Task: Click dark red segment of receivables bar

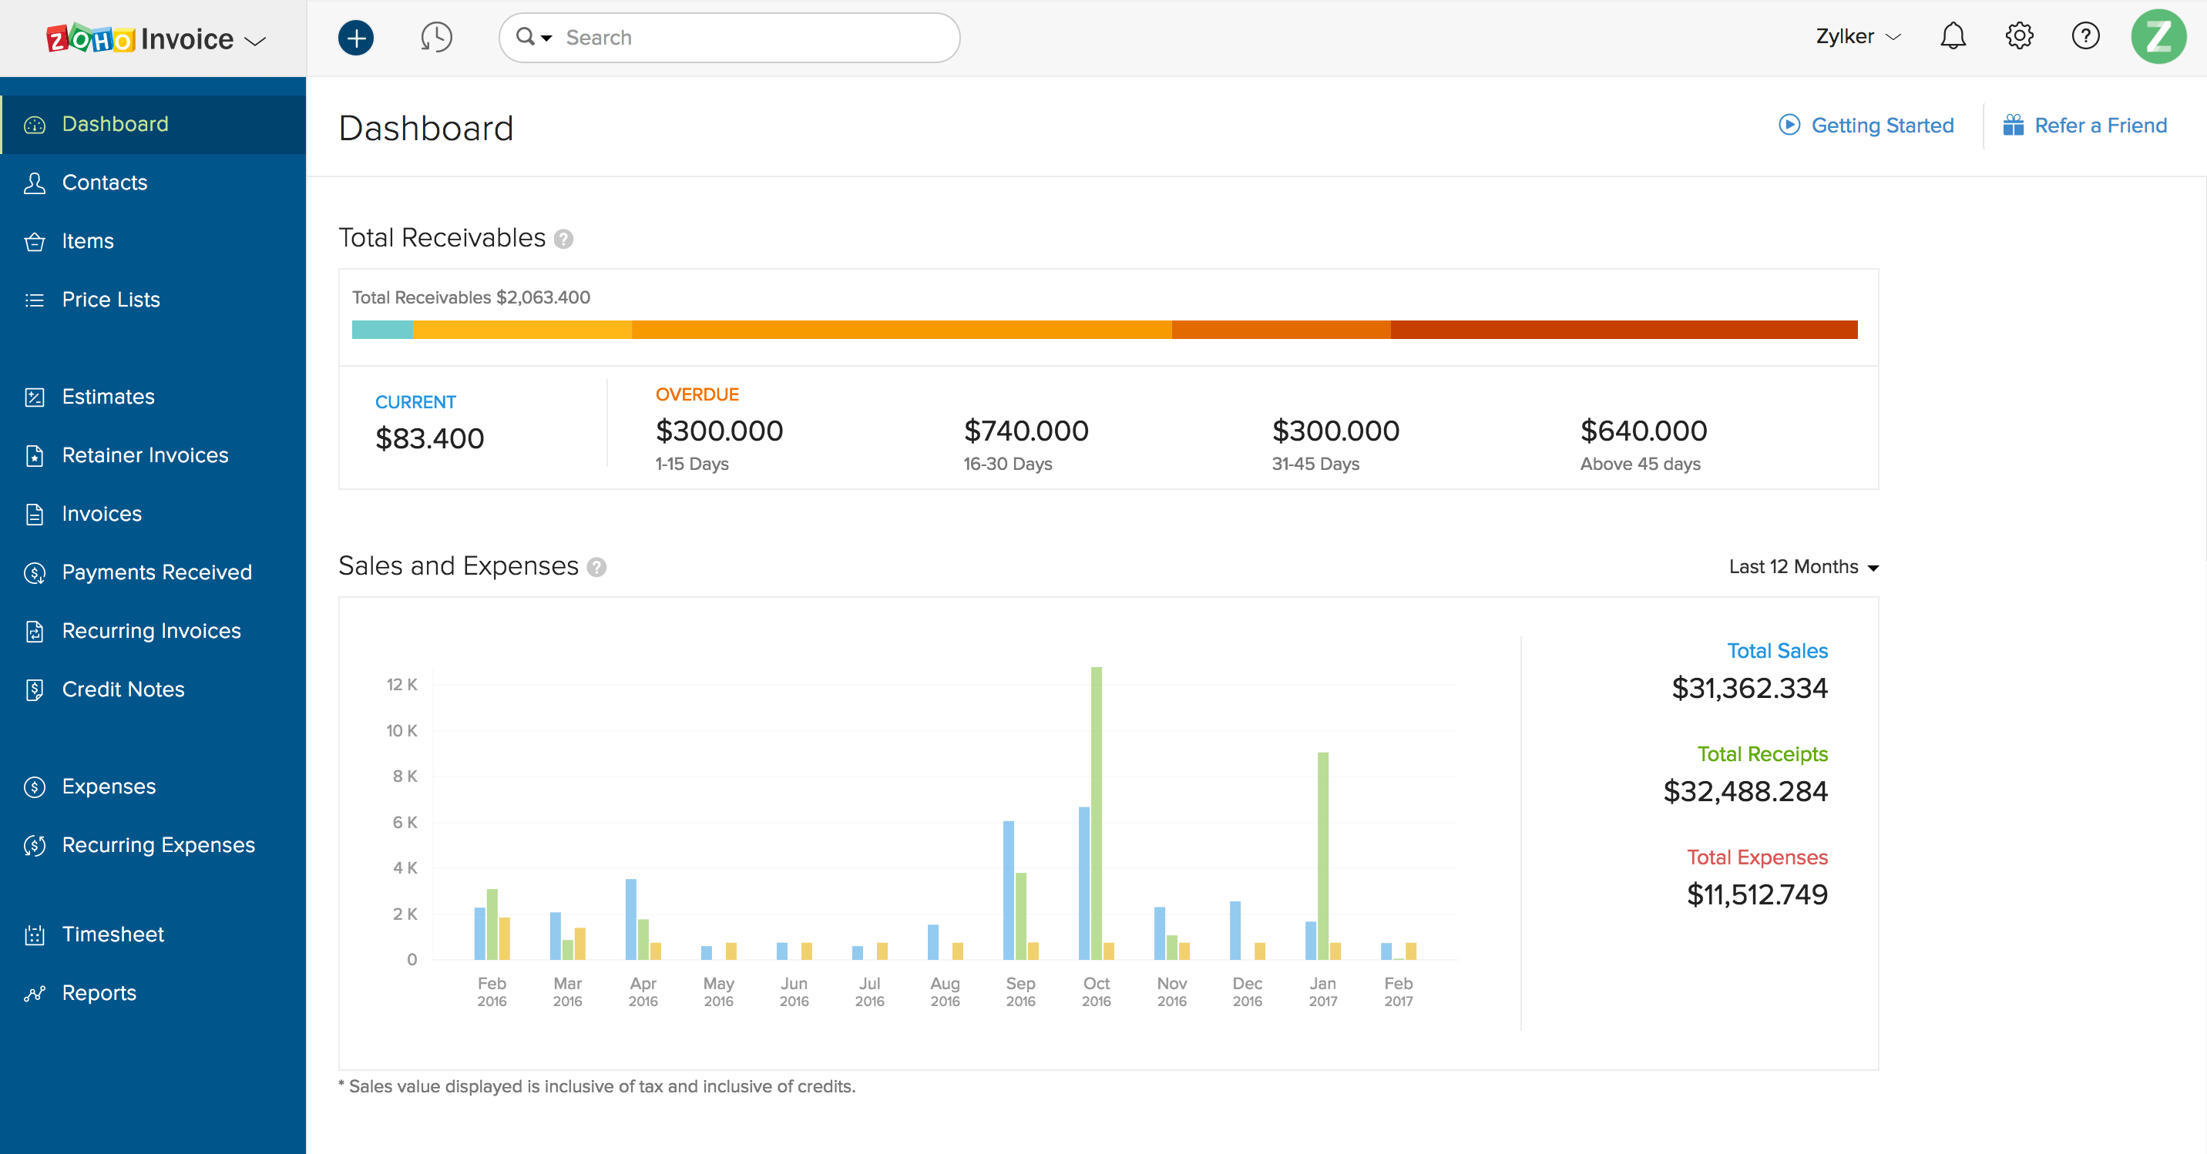Action: 1623,330
